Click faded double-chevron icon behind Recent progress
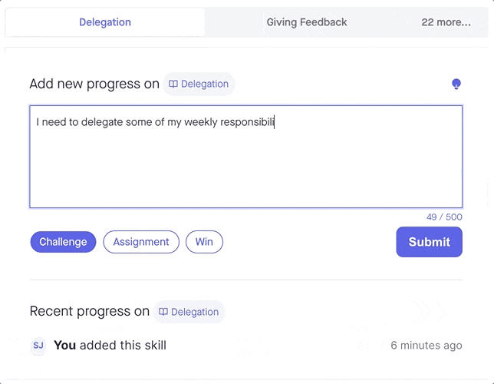494x384 pixels. tap(430, 311)
